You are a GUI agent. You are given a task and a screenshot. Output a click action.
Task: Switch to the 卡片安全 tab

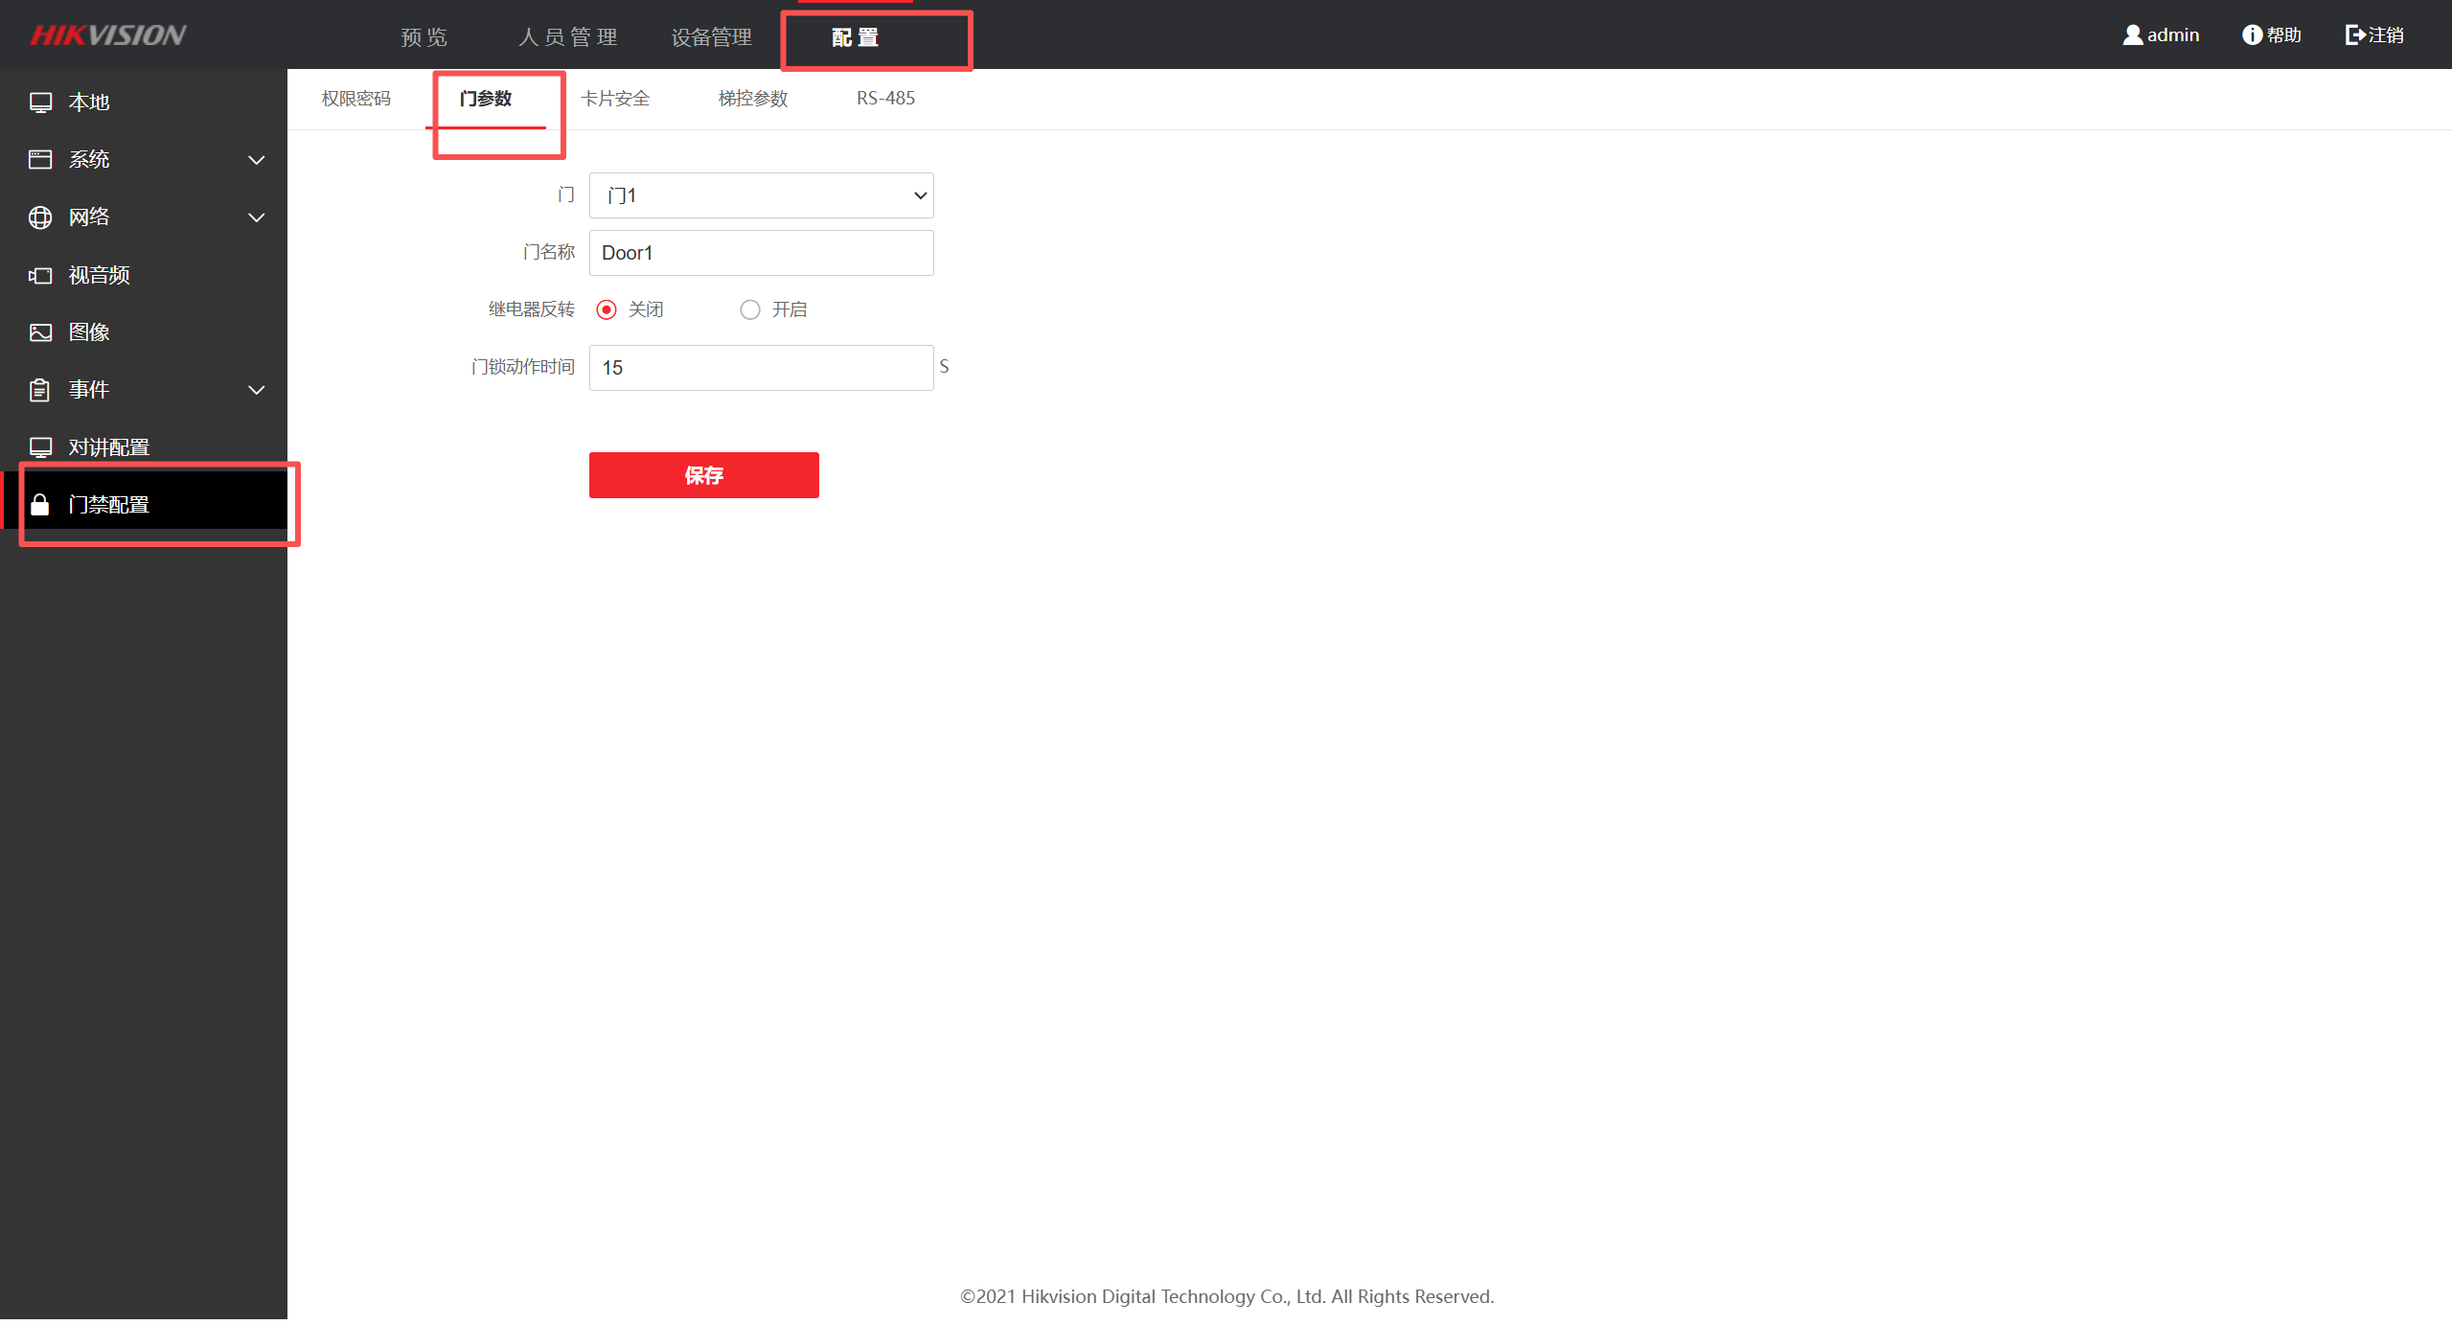tap(615, 99)
